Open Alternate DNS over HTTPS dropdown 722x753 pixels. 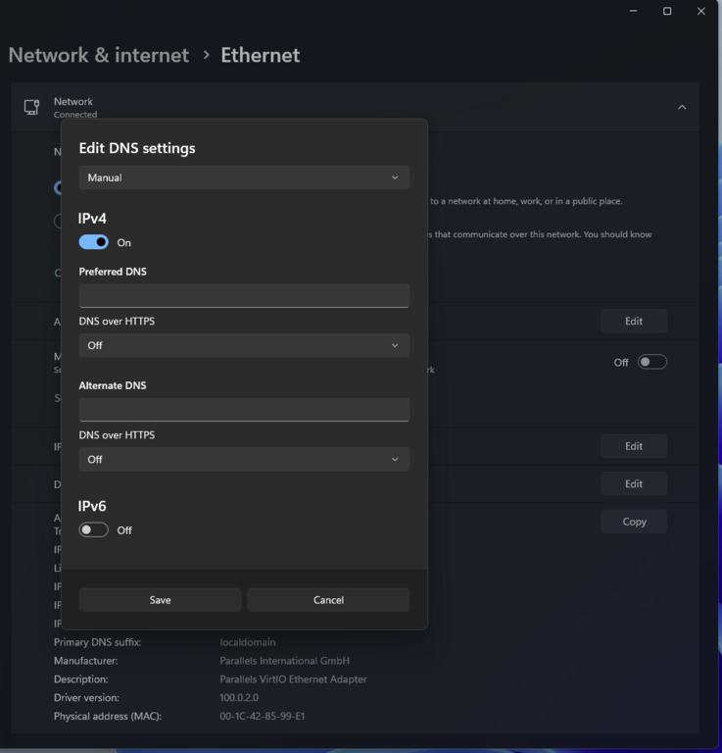coord(244,460)
